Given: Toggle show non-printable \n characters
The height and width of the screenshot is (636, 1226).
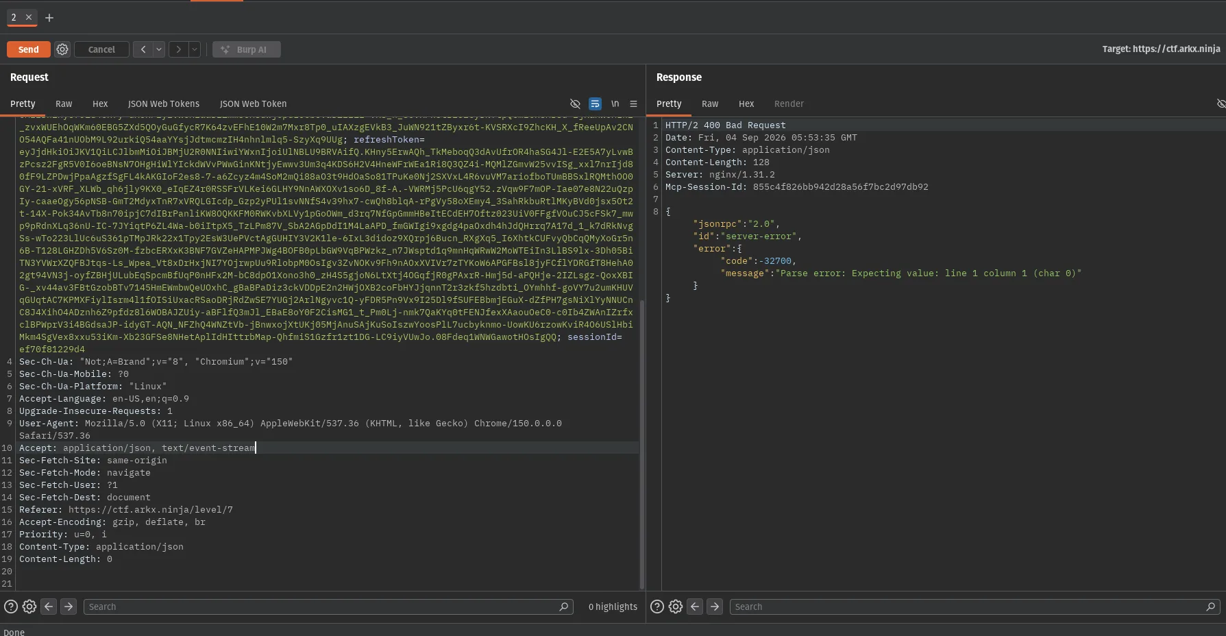Looking at the screenshot, I should tap(615, 103).
